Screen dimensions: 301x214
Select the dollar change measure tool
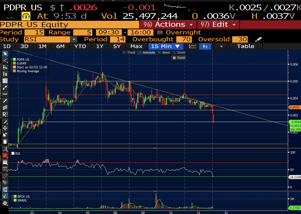(x=5, y=74)
